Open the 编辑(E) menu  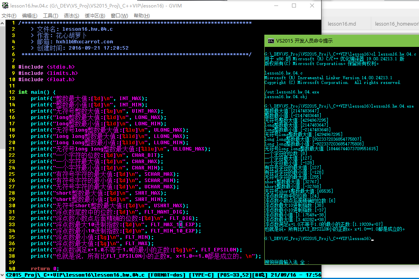click(x=30, y=16)
